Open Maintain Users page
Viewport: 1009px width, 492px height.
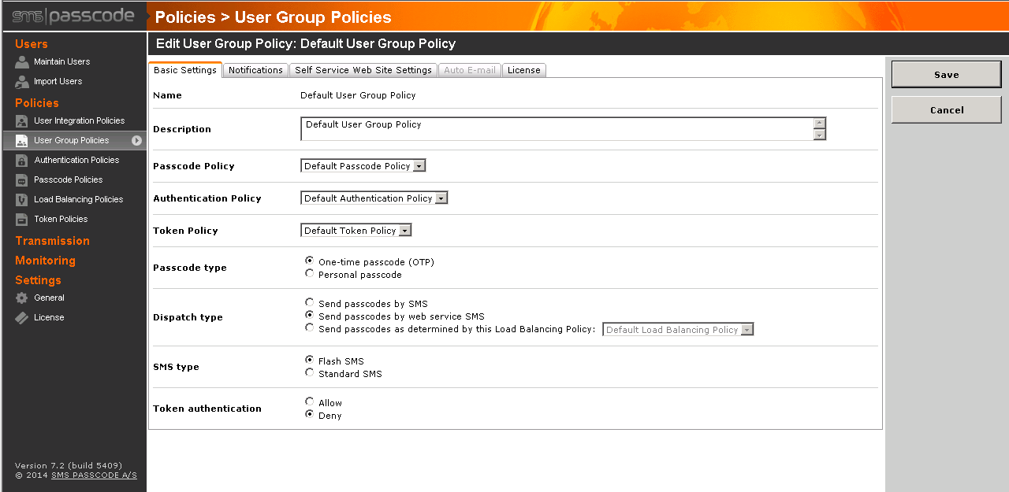pyautogui.click(x=61, y=61)
